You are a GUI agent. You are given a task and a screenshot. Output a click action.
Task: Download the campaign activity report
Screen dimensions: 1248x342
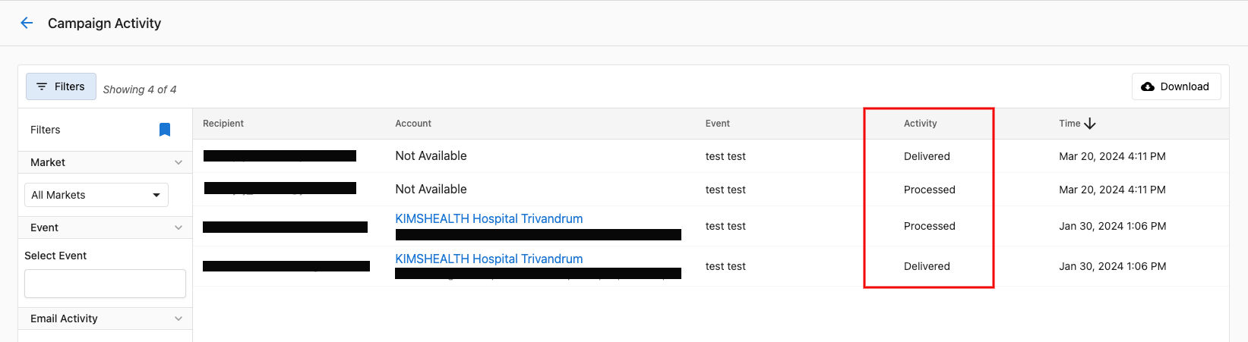pos(1176,86)
